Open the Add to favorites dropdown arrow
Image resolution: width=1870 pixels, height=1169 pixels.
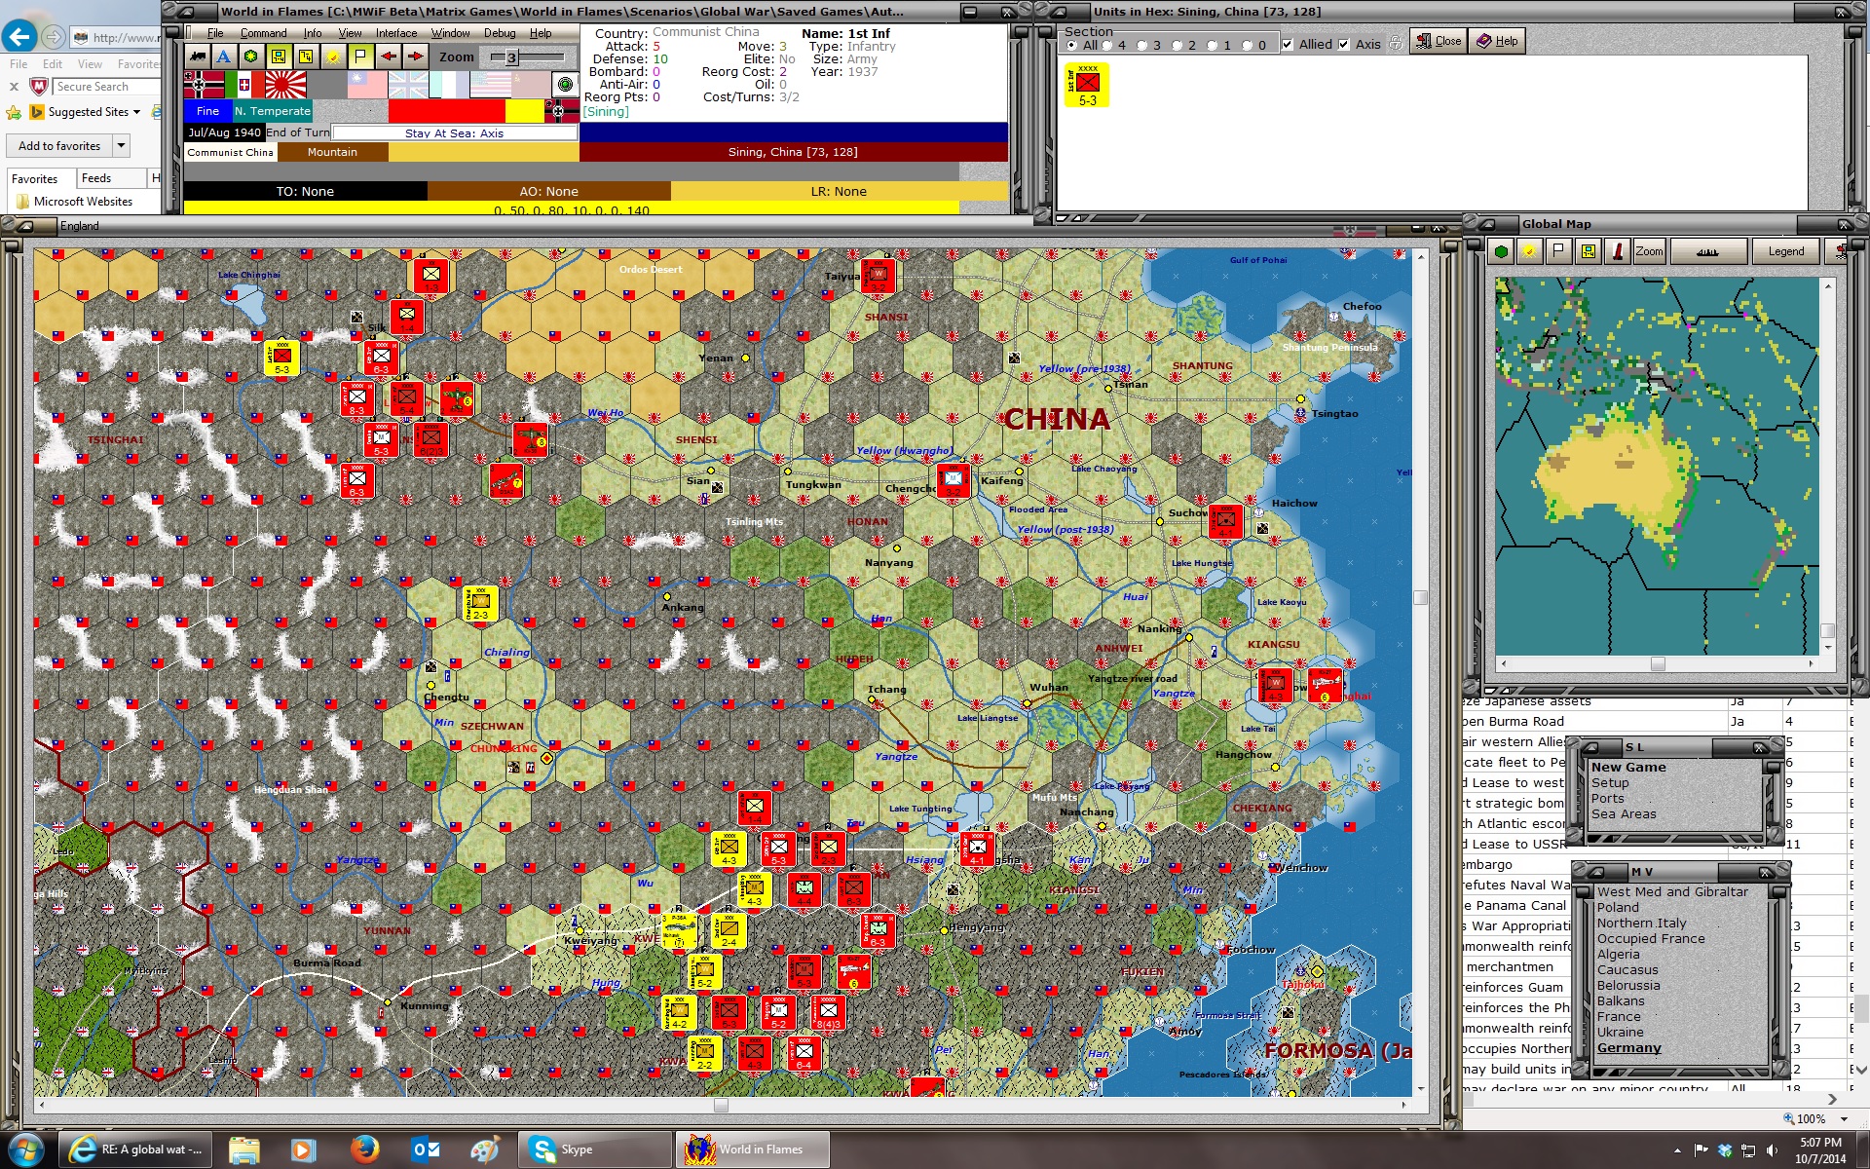[x=122, y=146]
